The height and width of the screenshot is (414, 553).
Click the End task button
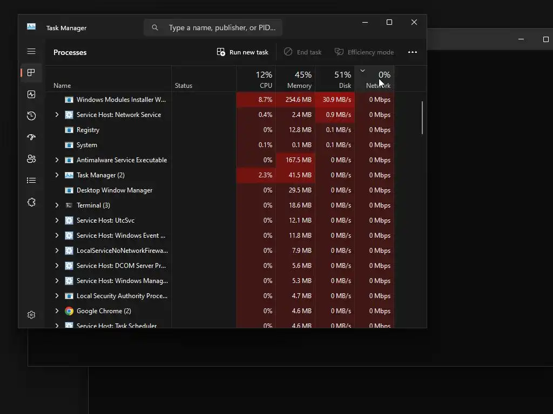click(303, 52)
